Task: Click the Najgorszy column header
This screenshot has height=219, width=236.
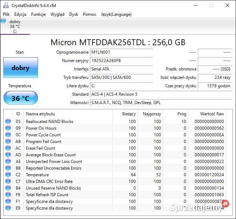Action: pyautogui.click(x=151, y=114)
